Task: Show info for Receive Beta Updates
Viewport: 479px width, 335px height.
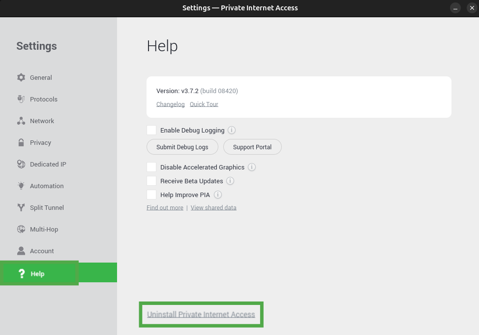Action: [x=230, y=181]
